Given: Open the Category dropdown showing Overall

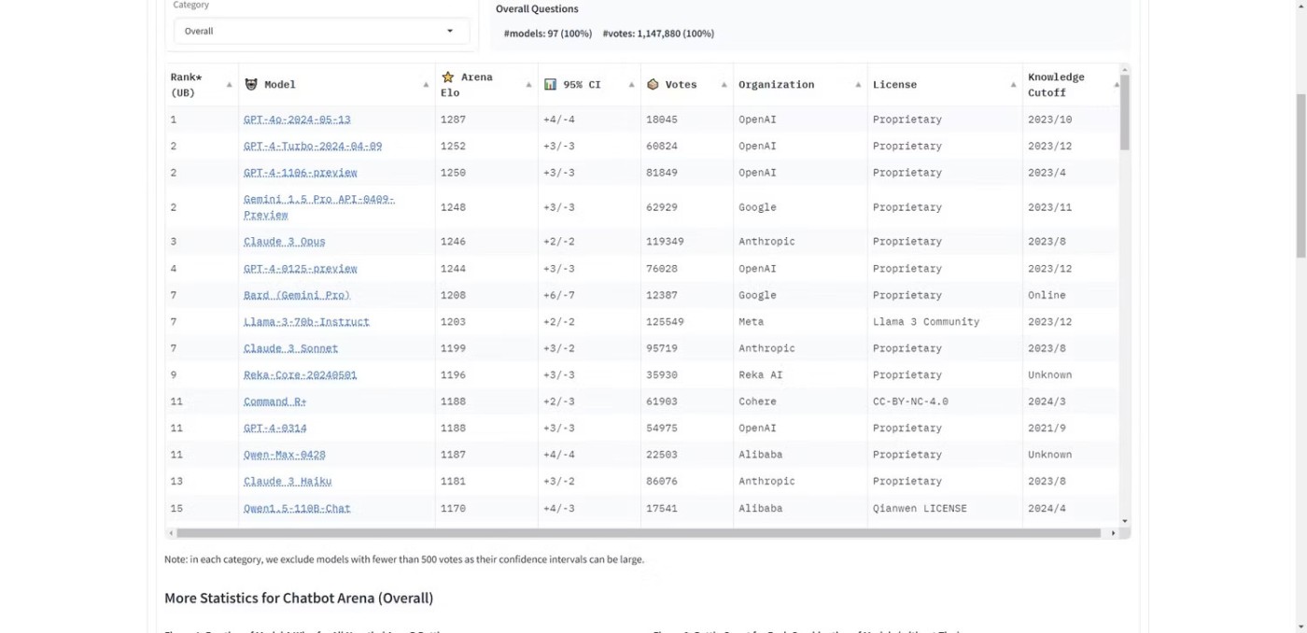Looking at the screenshot, I should point(321,31).
